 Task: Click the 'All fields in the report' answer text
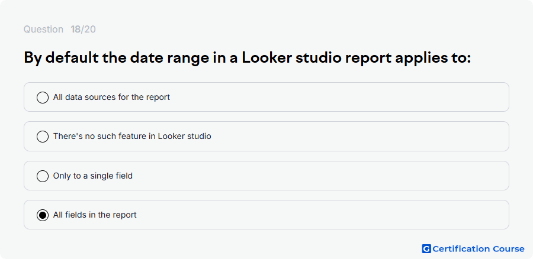[x=95, y=215]
